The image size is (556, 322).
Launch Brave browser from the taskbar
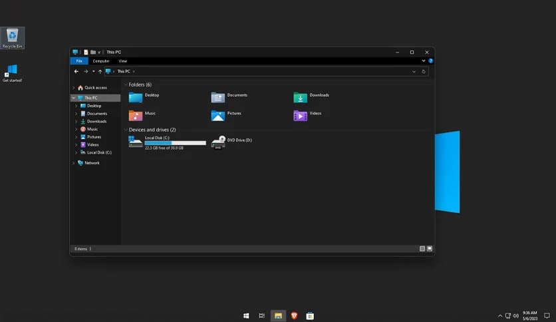tap(294, 315)
